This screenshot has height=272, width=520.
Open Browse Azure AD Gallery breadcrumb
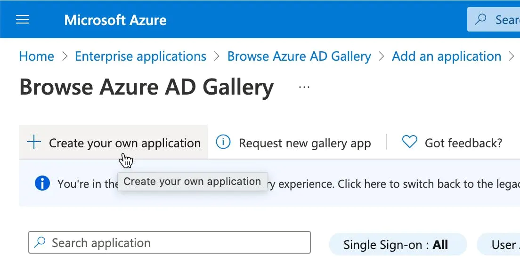click(299, 56)
